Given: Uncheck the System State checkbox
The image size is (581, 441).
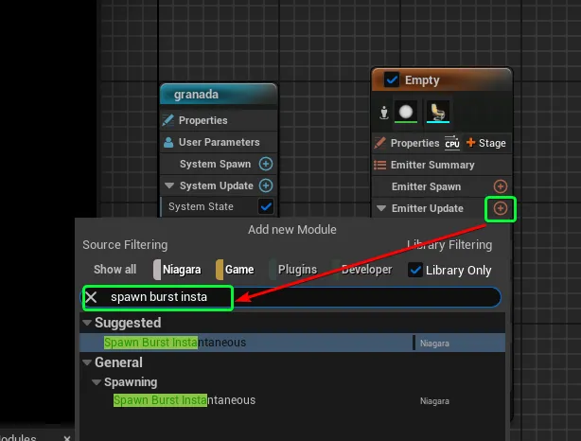Looking at the screenshot, I should (266, 206).
